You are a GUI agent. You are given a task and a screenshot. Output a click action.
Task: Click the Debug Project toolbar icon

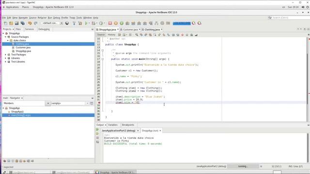click(x=93, y=23)
